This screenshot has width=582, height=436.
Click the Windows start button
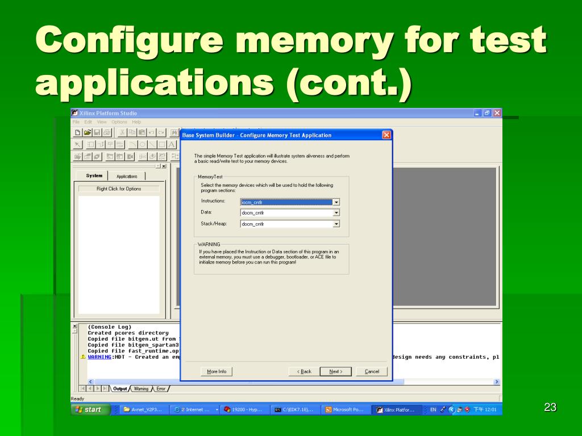coord(90,409)
